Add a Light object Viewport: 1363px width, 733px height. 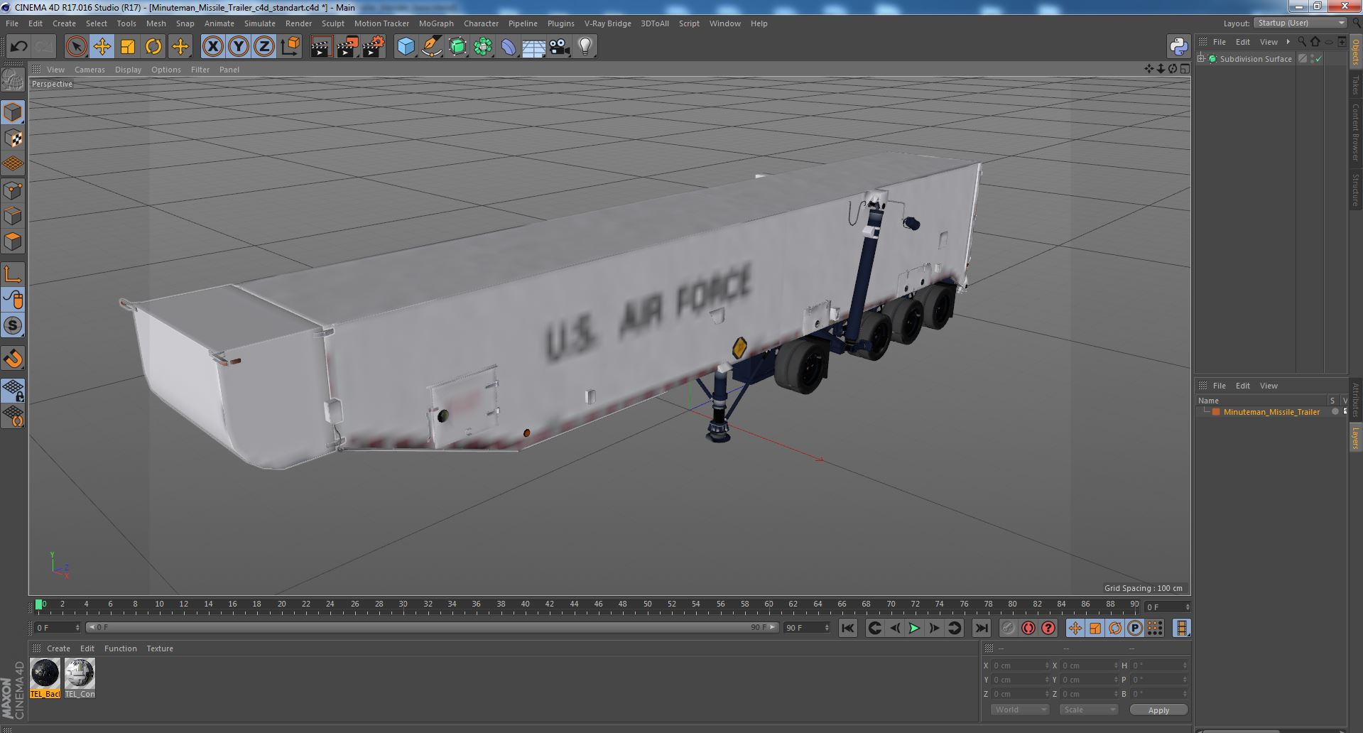click(x=585, y=47)
